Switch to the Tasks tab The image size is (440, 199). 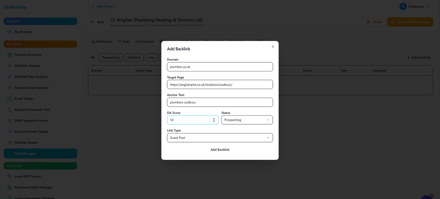pyautogui.click(x=123, y=41)
